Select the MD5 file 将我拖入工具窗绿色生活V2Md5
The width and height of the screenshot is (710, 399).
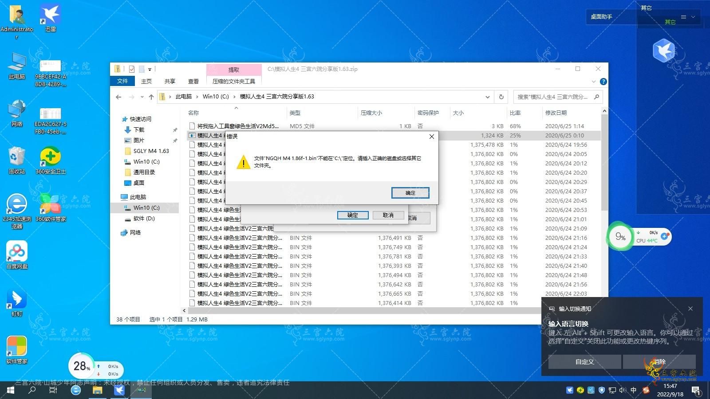tap(238, 126)
